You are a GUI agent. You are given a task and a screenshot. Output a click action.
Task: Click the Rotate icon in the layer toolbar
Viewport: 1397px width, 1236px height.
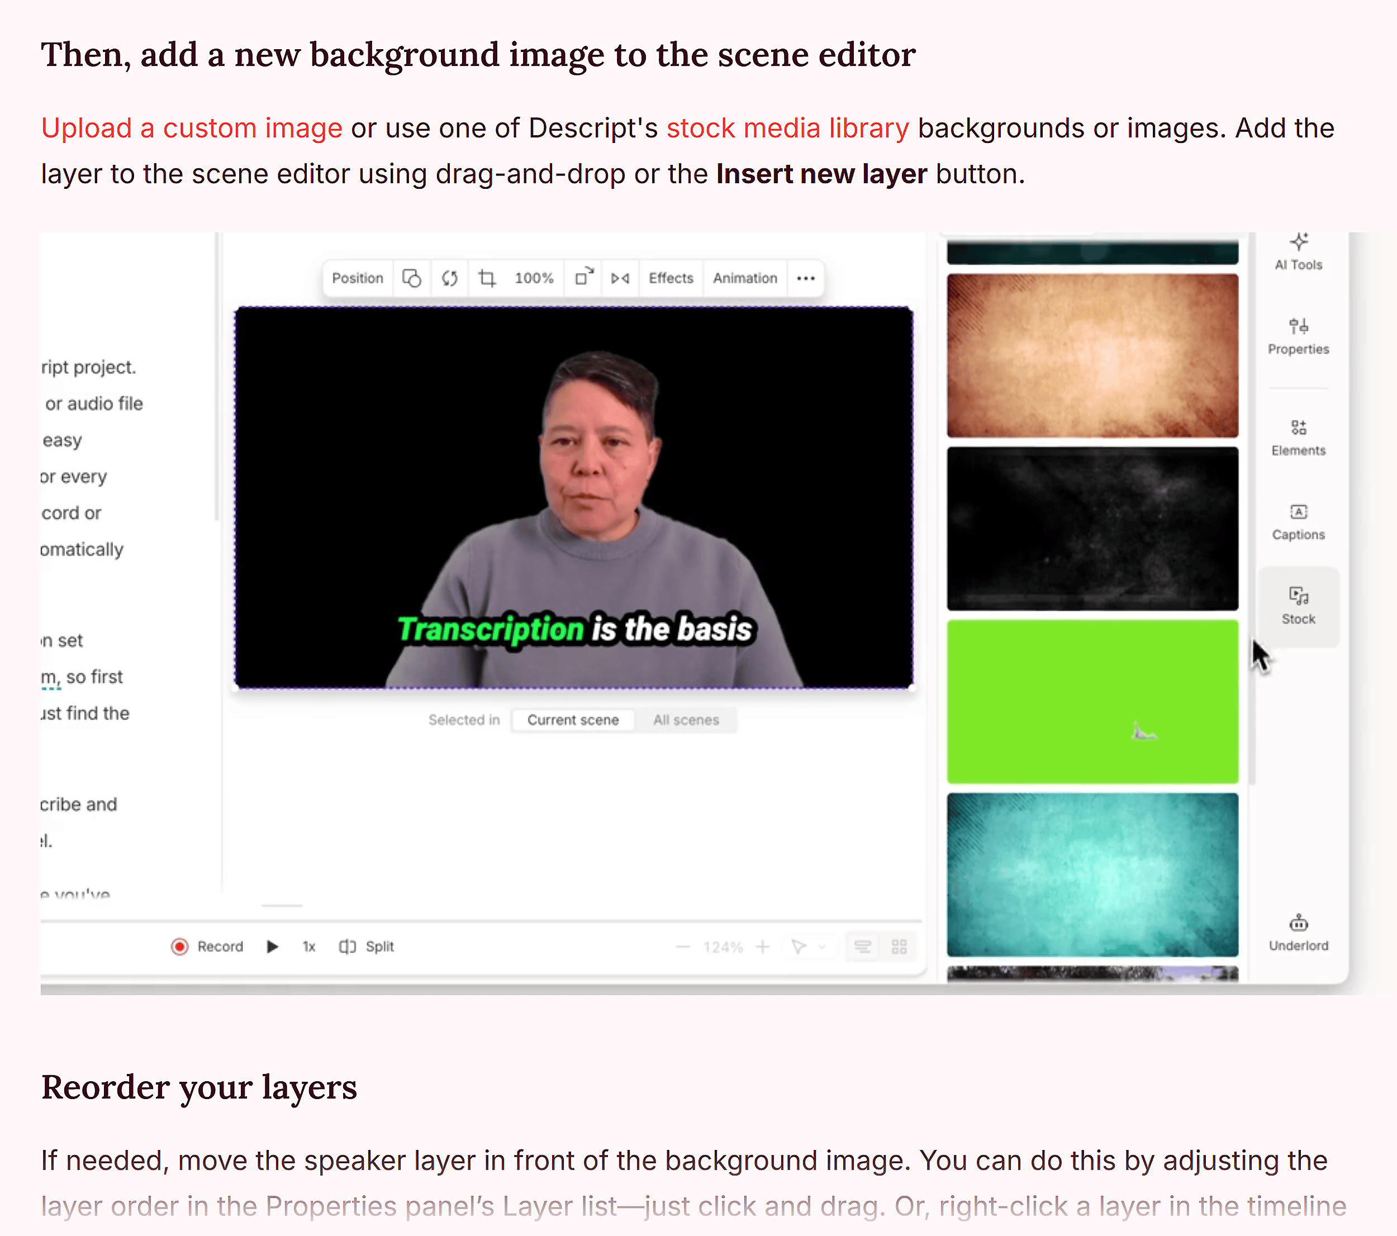pyautogui.click(x=449, y=278)
